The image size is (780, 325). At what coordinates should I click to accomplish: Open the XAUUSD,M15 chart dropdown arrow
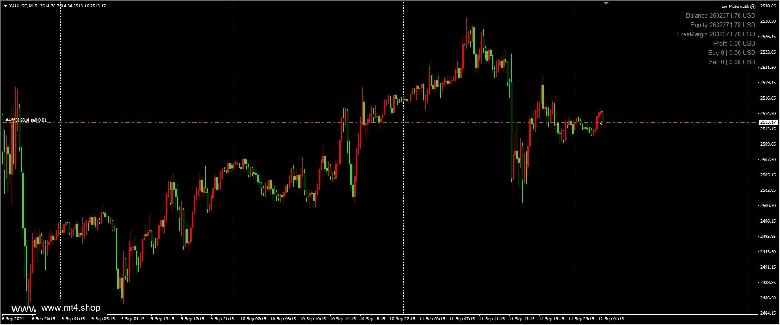pos(5,6)
